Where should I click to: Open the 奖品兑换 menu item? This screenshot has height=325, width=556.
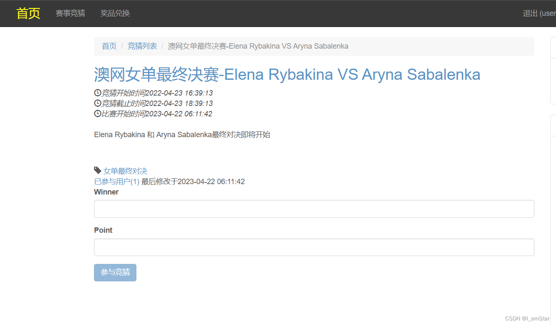[x=115, y=13]
